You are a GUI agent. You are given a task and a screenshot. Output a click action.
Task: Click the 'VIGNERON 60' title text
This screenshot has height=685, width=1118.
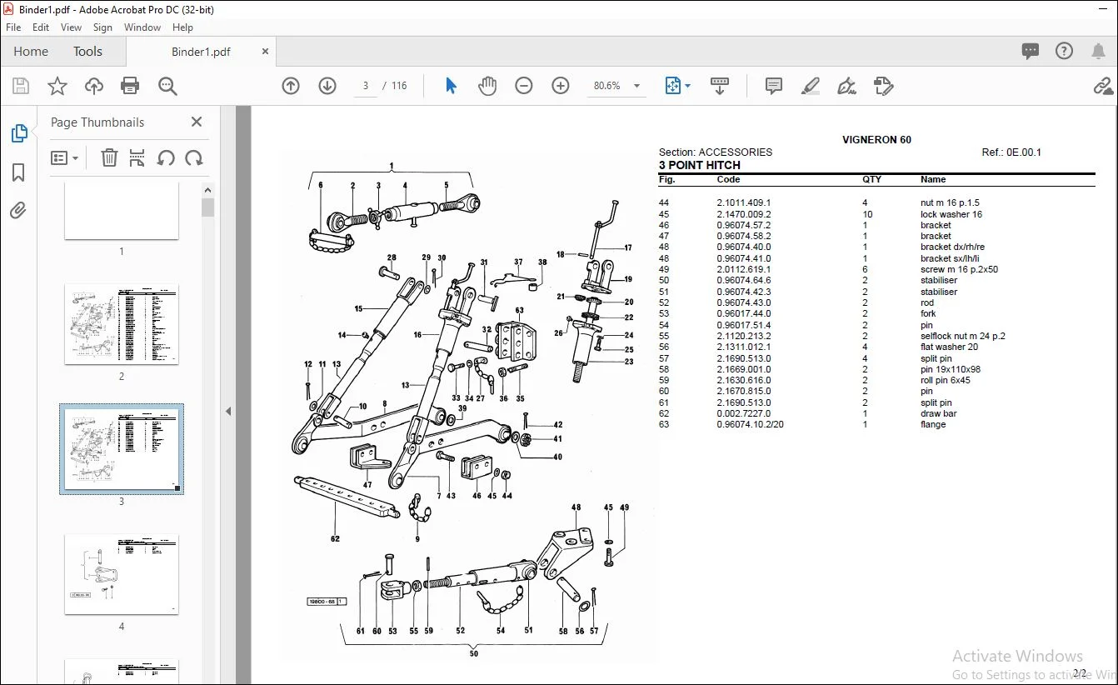876,140
